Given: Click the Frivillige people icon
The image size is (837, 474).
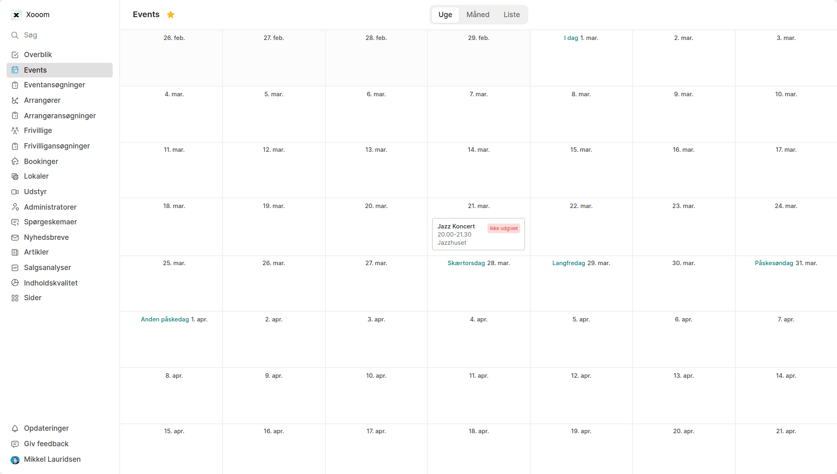Looking at the screenshot, I should [15, 131].
